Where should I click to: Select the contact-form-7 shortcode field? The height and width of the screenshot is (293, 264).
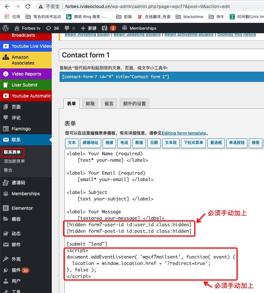161,77
